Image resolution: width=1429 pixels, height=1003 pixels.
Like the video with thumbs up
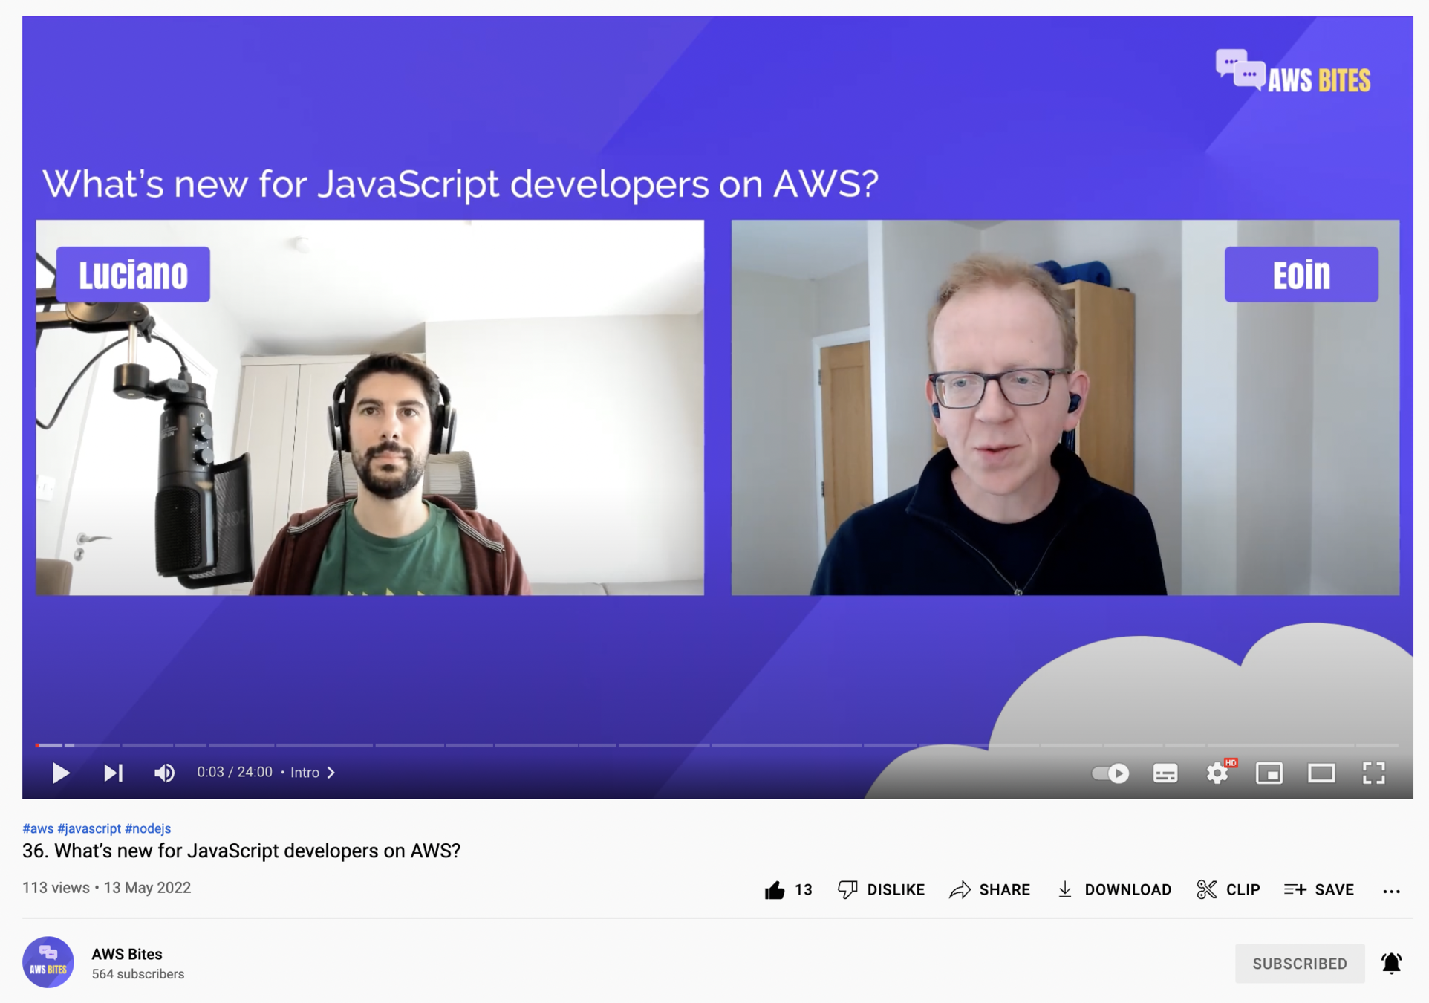point(775,890)
